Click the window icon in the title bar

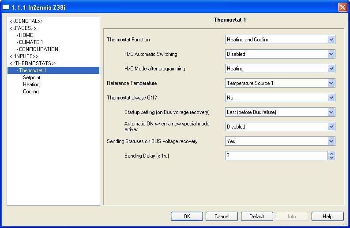6,7
